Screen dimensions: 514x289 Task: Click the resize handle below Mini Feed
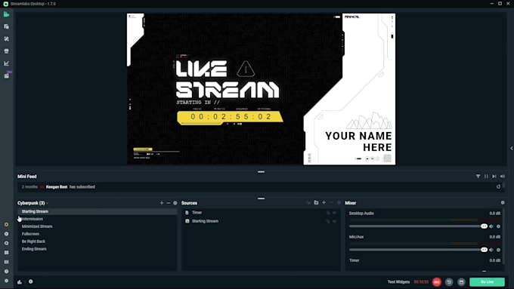click(x=261, y=198)
